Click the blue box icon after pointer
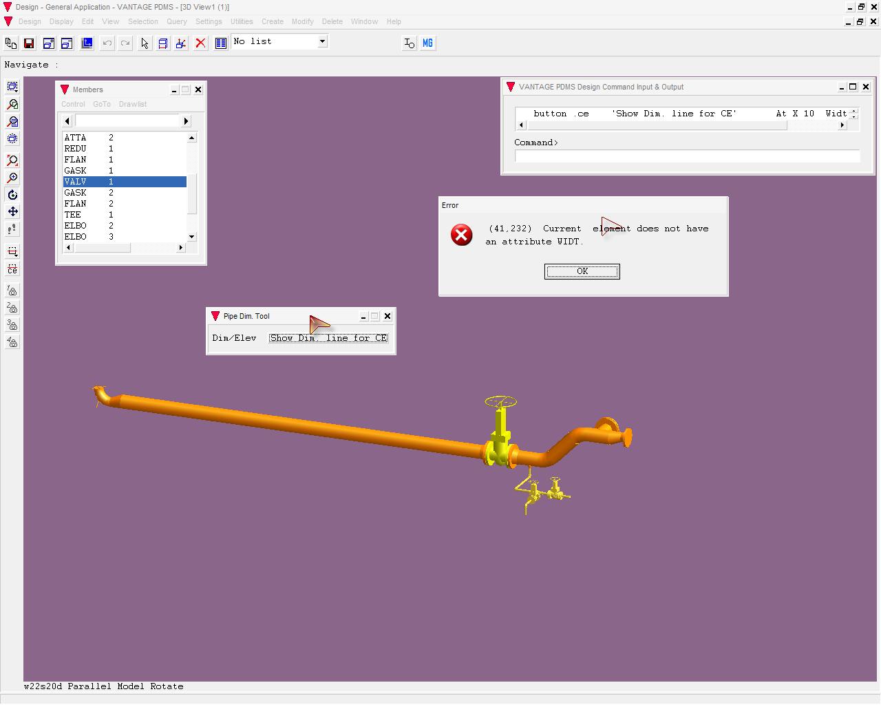 (163, 43)
